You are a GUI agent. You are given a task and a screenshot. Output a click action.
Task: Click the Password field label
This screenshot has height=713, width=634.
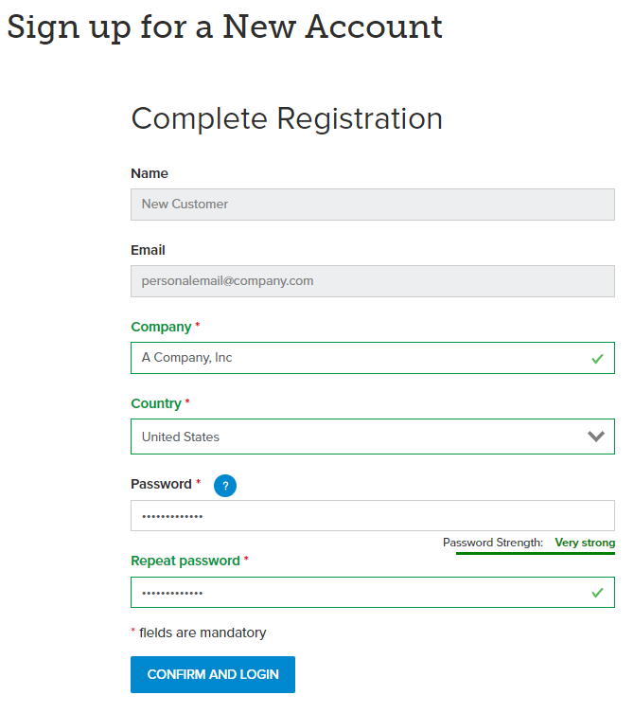(x=162, y=484)
